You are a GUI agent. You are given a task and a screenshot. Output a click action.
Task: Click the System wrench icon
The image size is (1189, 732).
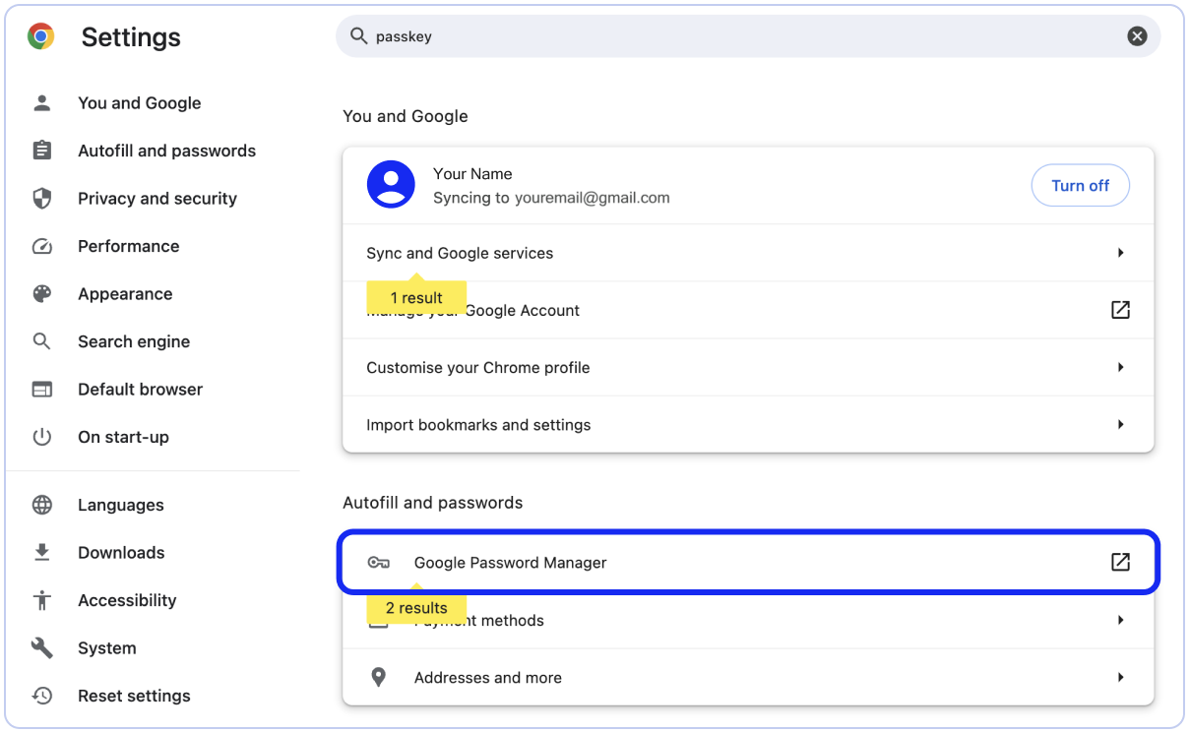(x=41, y=647)
